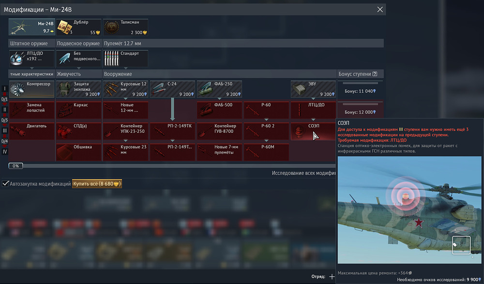Viewport: 484px width, 284px height.
Task: Close the Модификации window
Action: coord(380,10)
